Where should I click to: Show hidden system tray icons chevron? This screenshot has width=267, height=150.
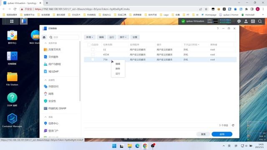click(x=224, y=146)
